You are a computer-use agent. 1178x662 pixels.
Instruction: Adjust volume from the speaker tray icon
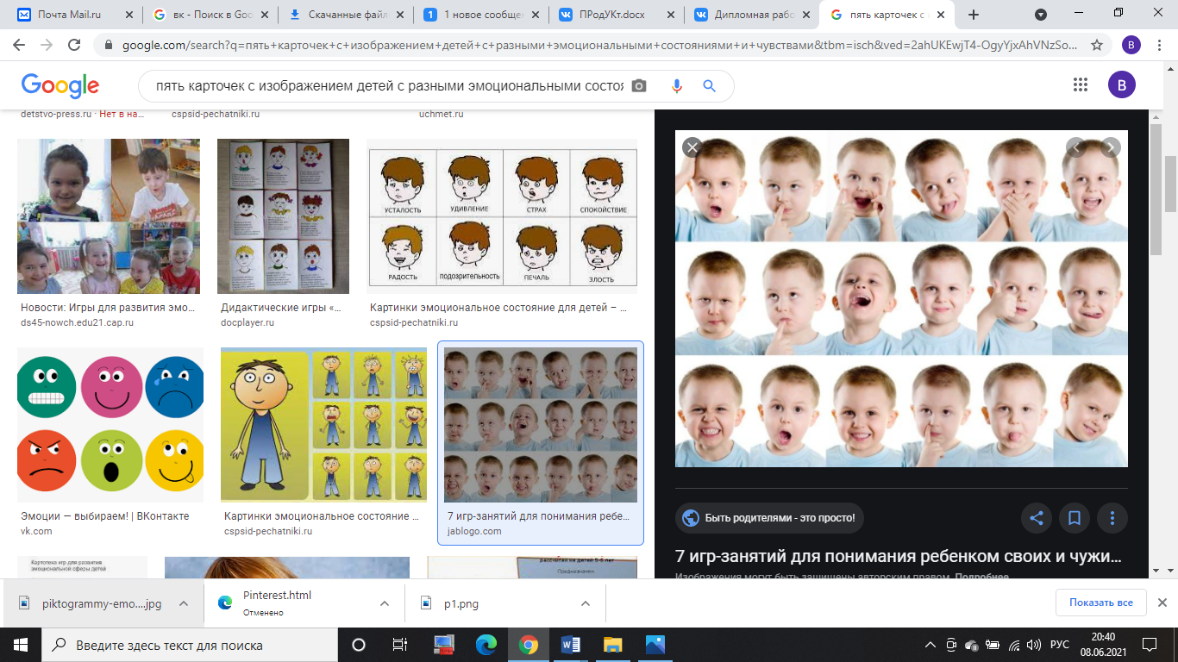coord(1033,645)
